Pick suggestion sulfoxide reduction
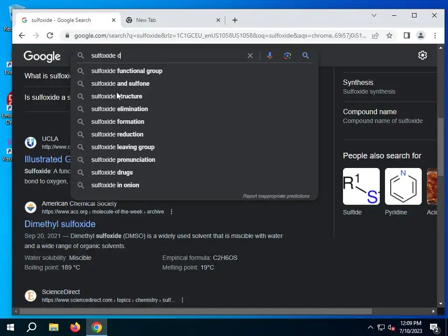The image size is (448, 336). click(194, 134)
